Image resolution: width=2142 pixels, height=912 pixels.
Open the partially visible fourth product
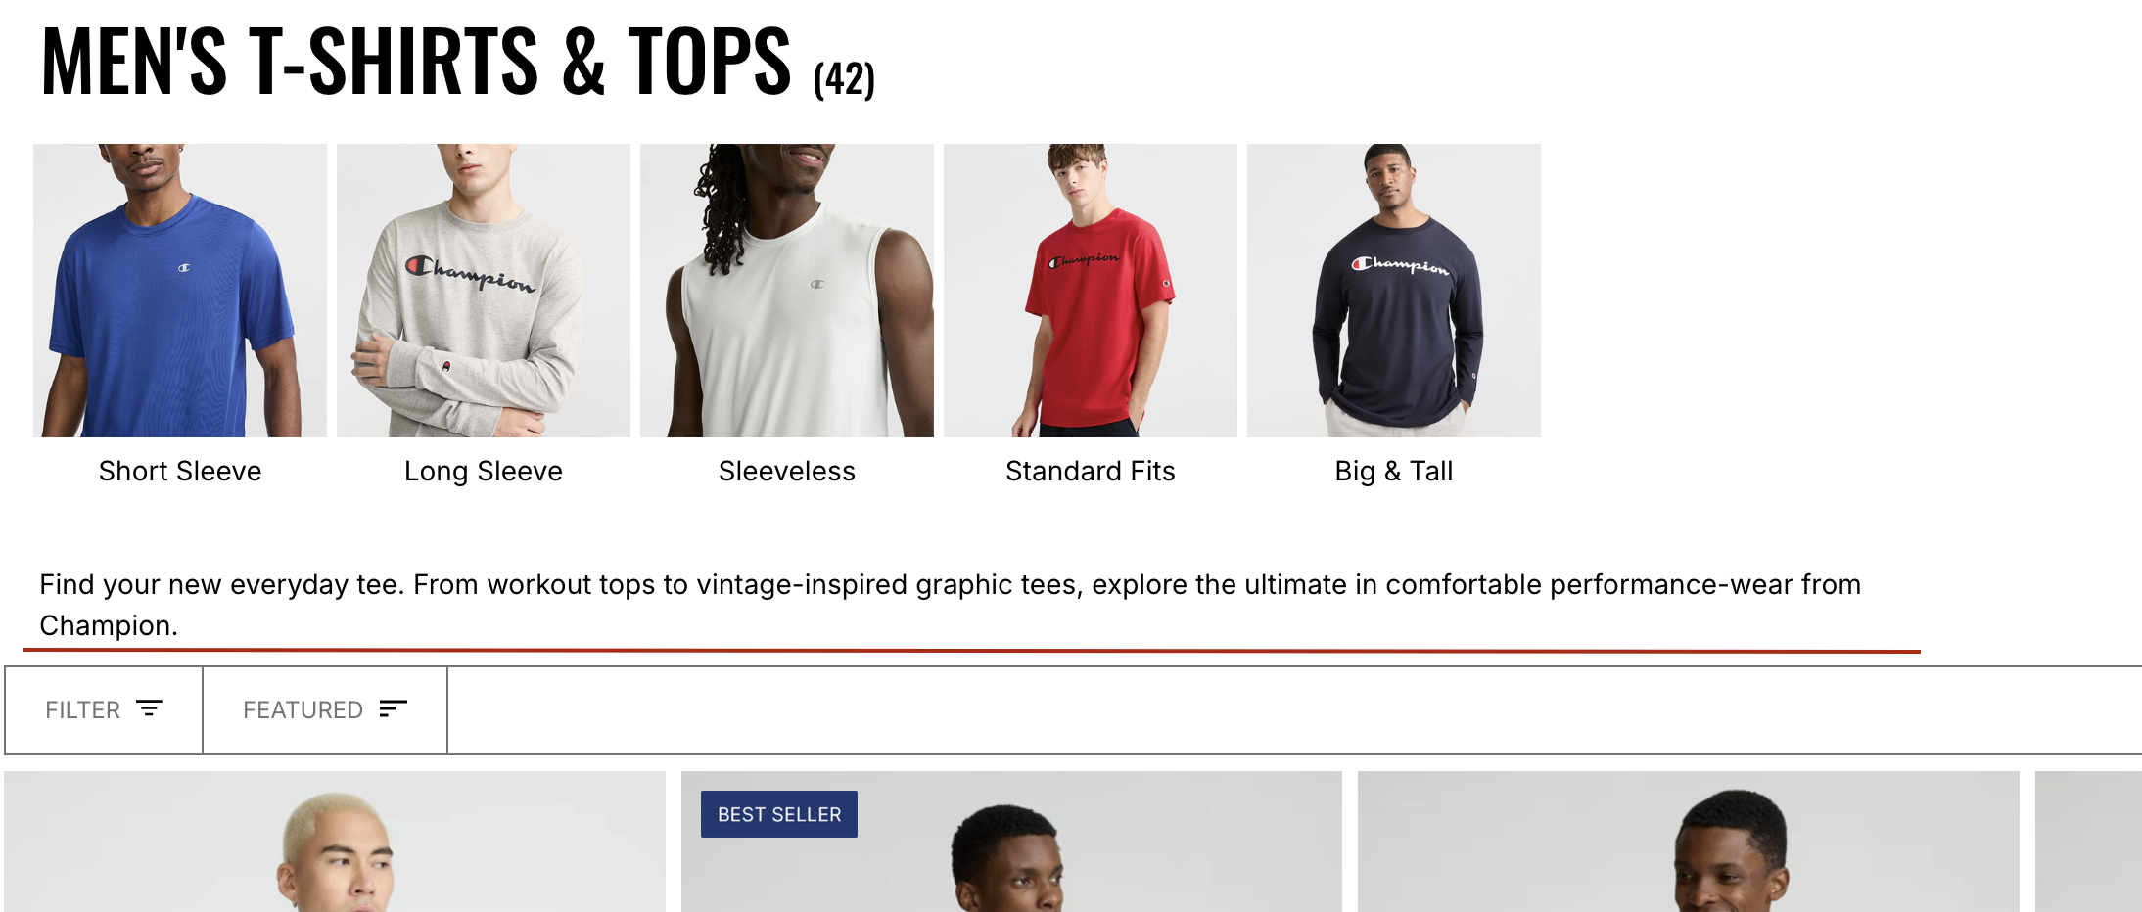point(2088,842)
